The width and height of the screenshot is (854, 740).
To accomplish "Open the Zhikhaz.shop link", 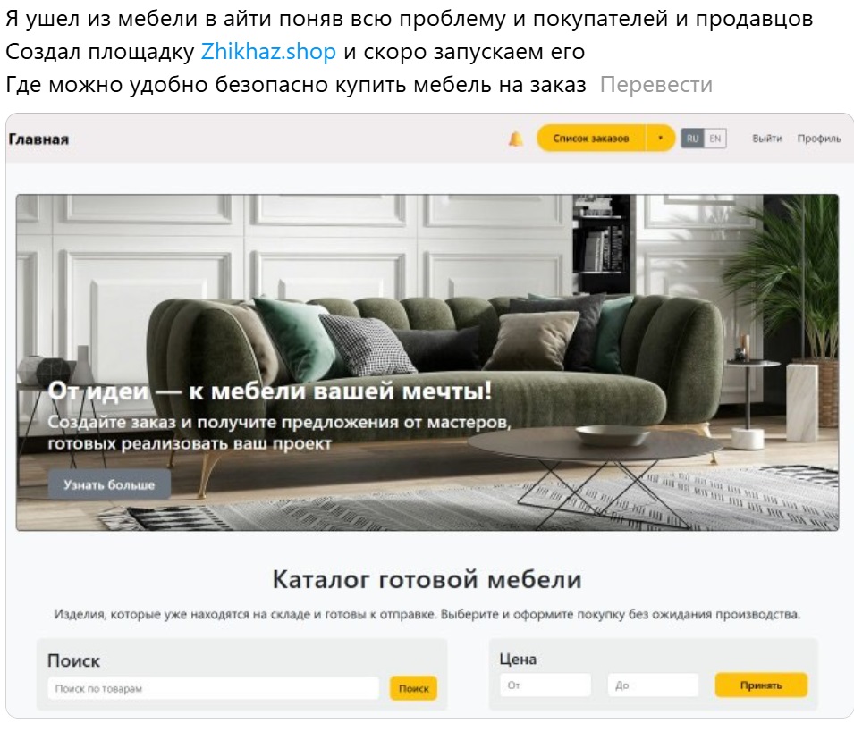I will pos(268,52).
